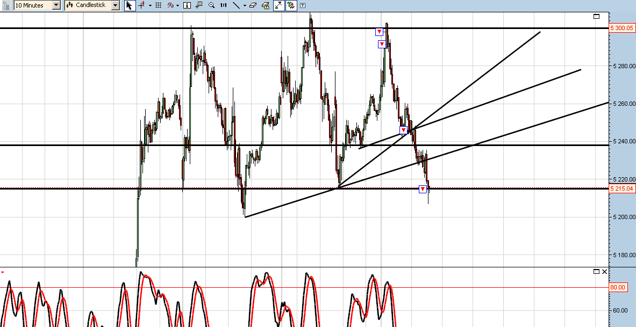This screenshot has width=636, height=327.
Task: Toggle the chart grid icon
Action: click(159, 5)
